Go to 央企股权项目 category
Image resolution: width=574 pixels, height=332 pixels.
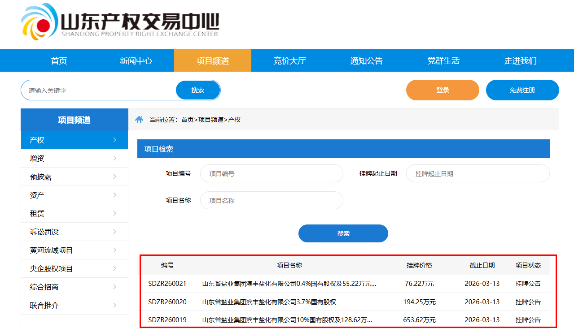click(52, 269)
